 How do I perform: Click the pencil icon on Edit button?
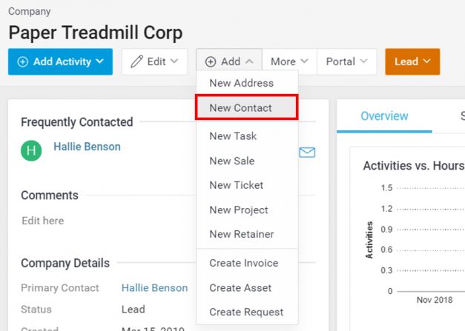click(x=136, y=61)
